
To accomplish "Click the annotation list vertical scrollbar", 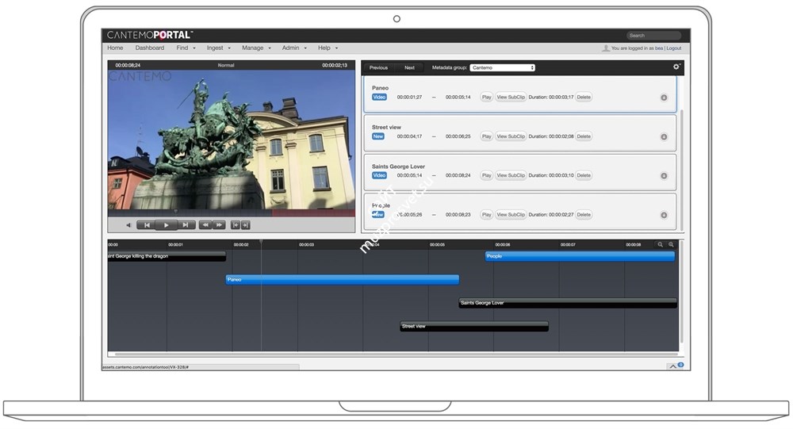I will coord(681,170).
